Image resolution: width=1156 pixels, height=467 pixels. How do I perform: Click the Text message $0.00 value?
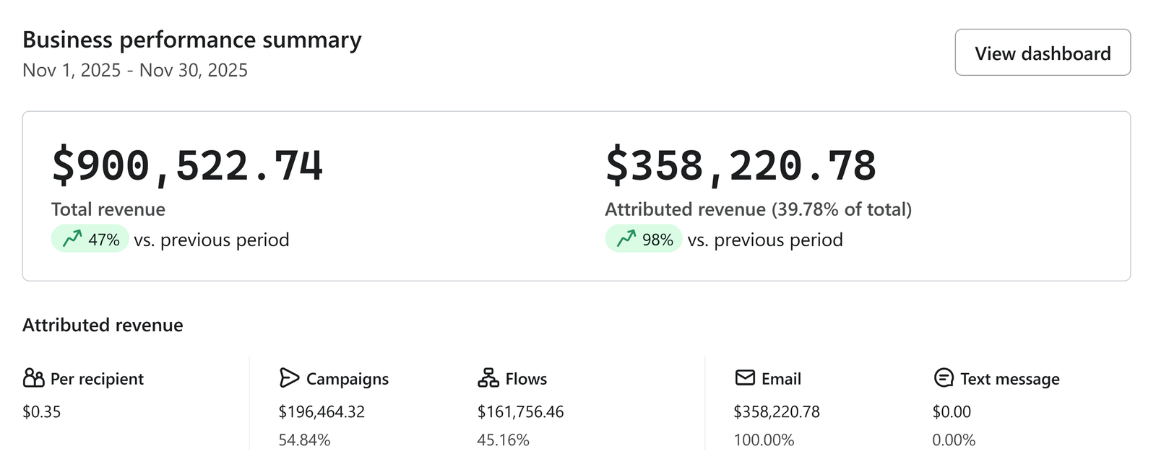coord(952,411)
